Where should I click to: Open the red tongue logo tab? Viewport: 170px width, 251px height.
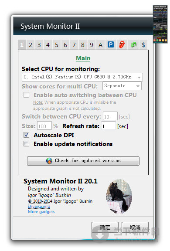(122, 44)
